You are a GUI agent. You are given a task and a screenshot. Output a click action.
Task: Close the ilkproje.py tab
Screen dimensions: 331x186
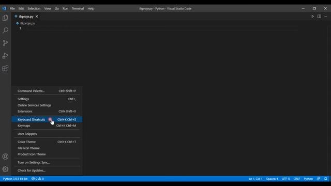pyautogui.click(x=37, y=17)
